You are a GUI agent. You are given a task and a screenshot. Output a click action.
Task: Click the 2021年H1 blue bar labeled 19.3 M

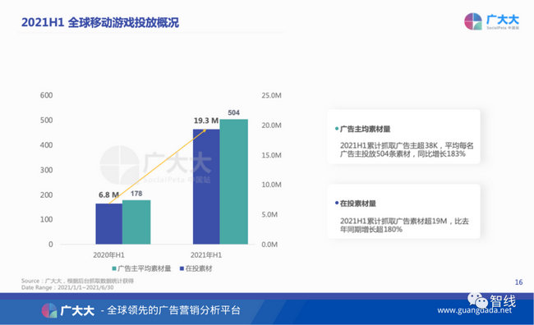click(x=206, y=186)
